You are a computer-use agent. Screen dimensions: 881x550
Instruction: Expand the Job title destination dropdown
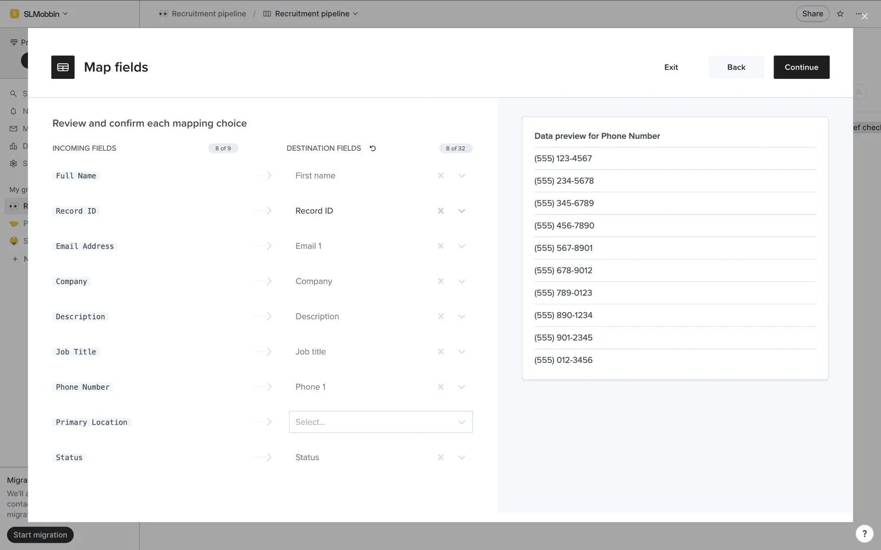[x=462, y=352]
